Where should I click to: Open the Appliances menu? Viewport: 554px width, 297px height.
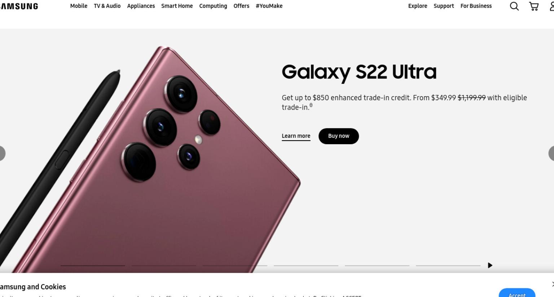(x=141, y=6)
